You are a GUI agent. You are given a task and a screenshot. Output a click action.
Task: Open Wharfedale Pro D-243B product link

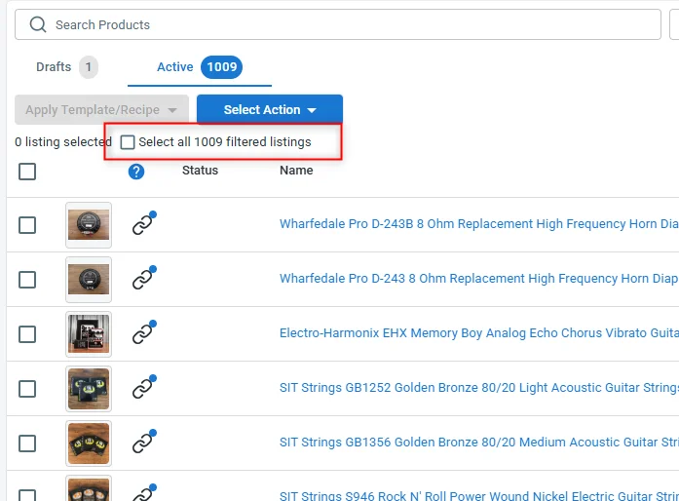[477, 224]
